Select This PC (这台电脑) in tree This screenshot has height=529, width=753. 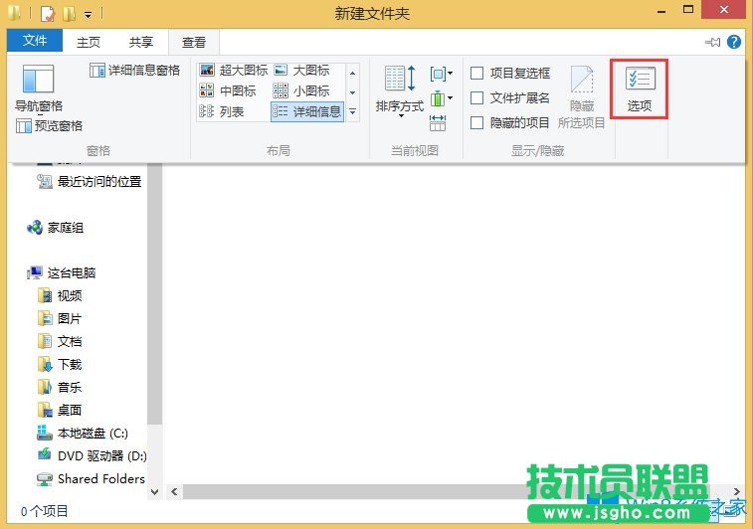[x=62, y=273]
